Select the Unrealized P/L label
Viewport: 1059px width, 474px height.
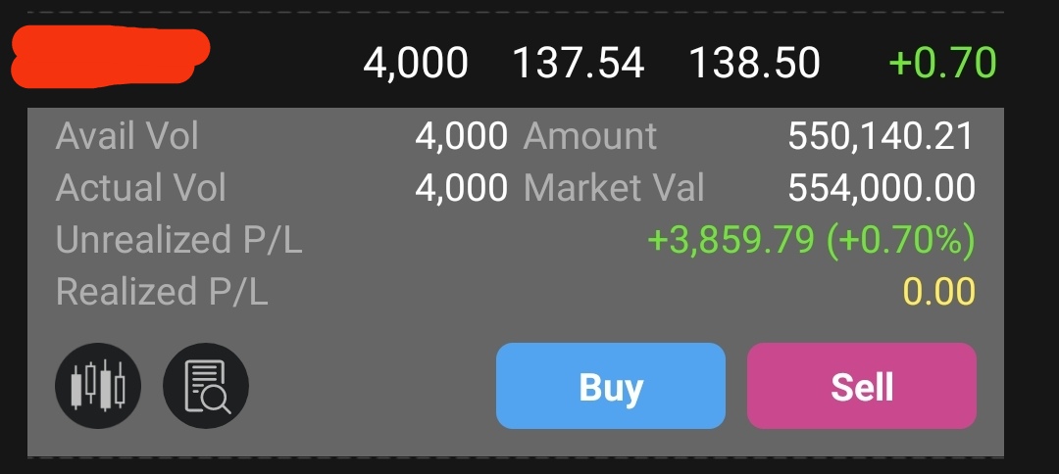pyautogui.click(x=178, y=239)
